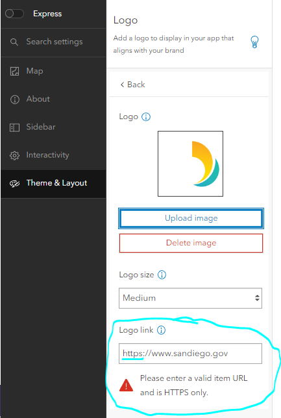
Task: Click the Sidebar panel icon
Action: [15, 128]
